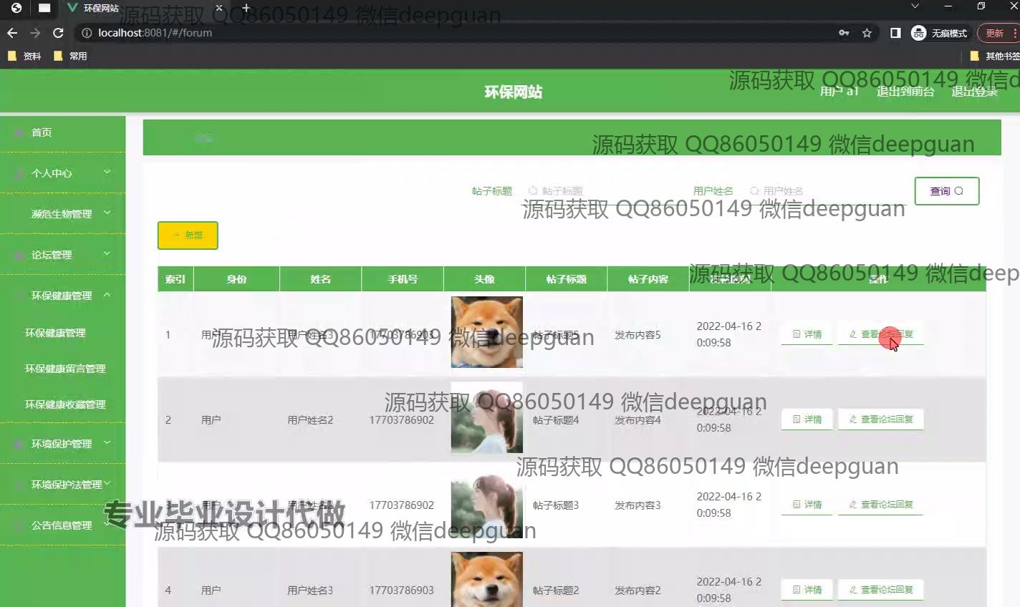View site information for localhost
This screenshot has width=1020, height=607.
point(87,33)
